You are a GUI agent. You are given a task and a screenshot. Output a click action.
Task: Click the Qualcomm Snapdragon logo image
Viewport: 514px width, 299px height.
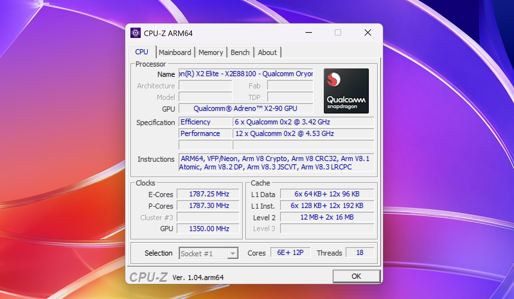click(346, 91)
